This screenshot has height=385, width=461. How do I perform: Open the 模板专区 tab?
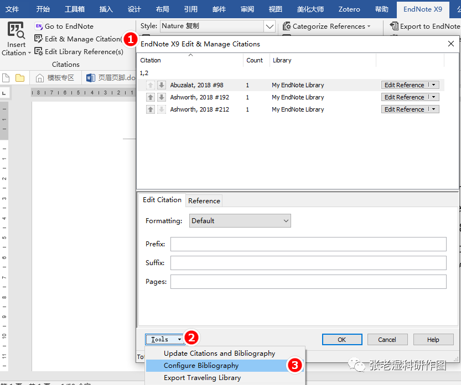click(55, 78)
